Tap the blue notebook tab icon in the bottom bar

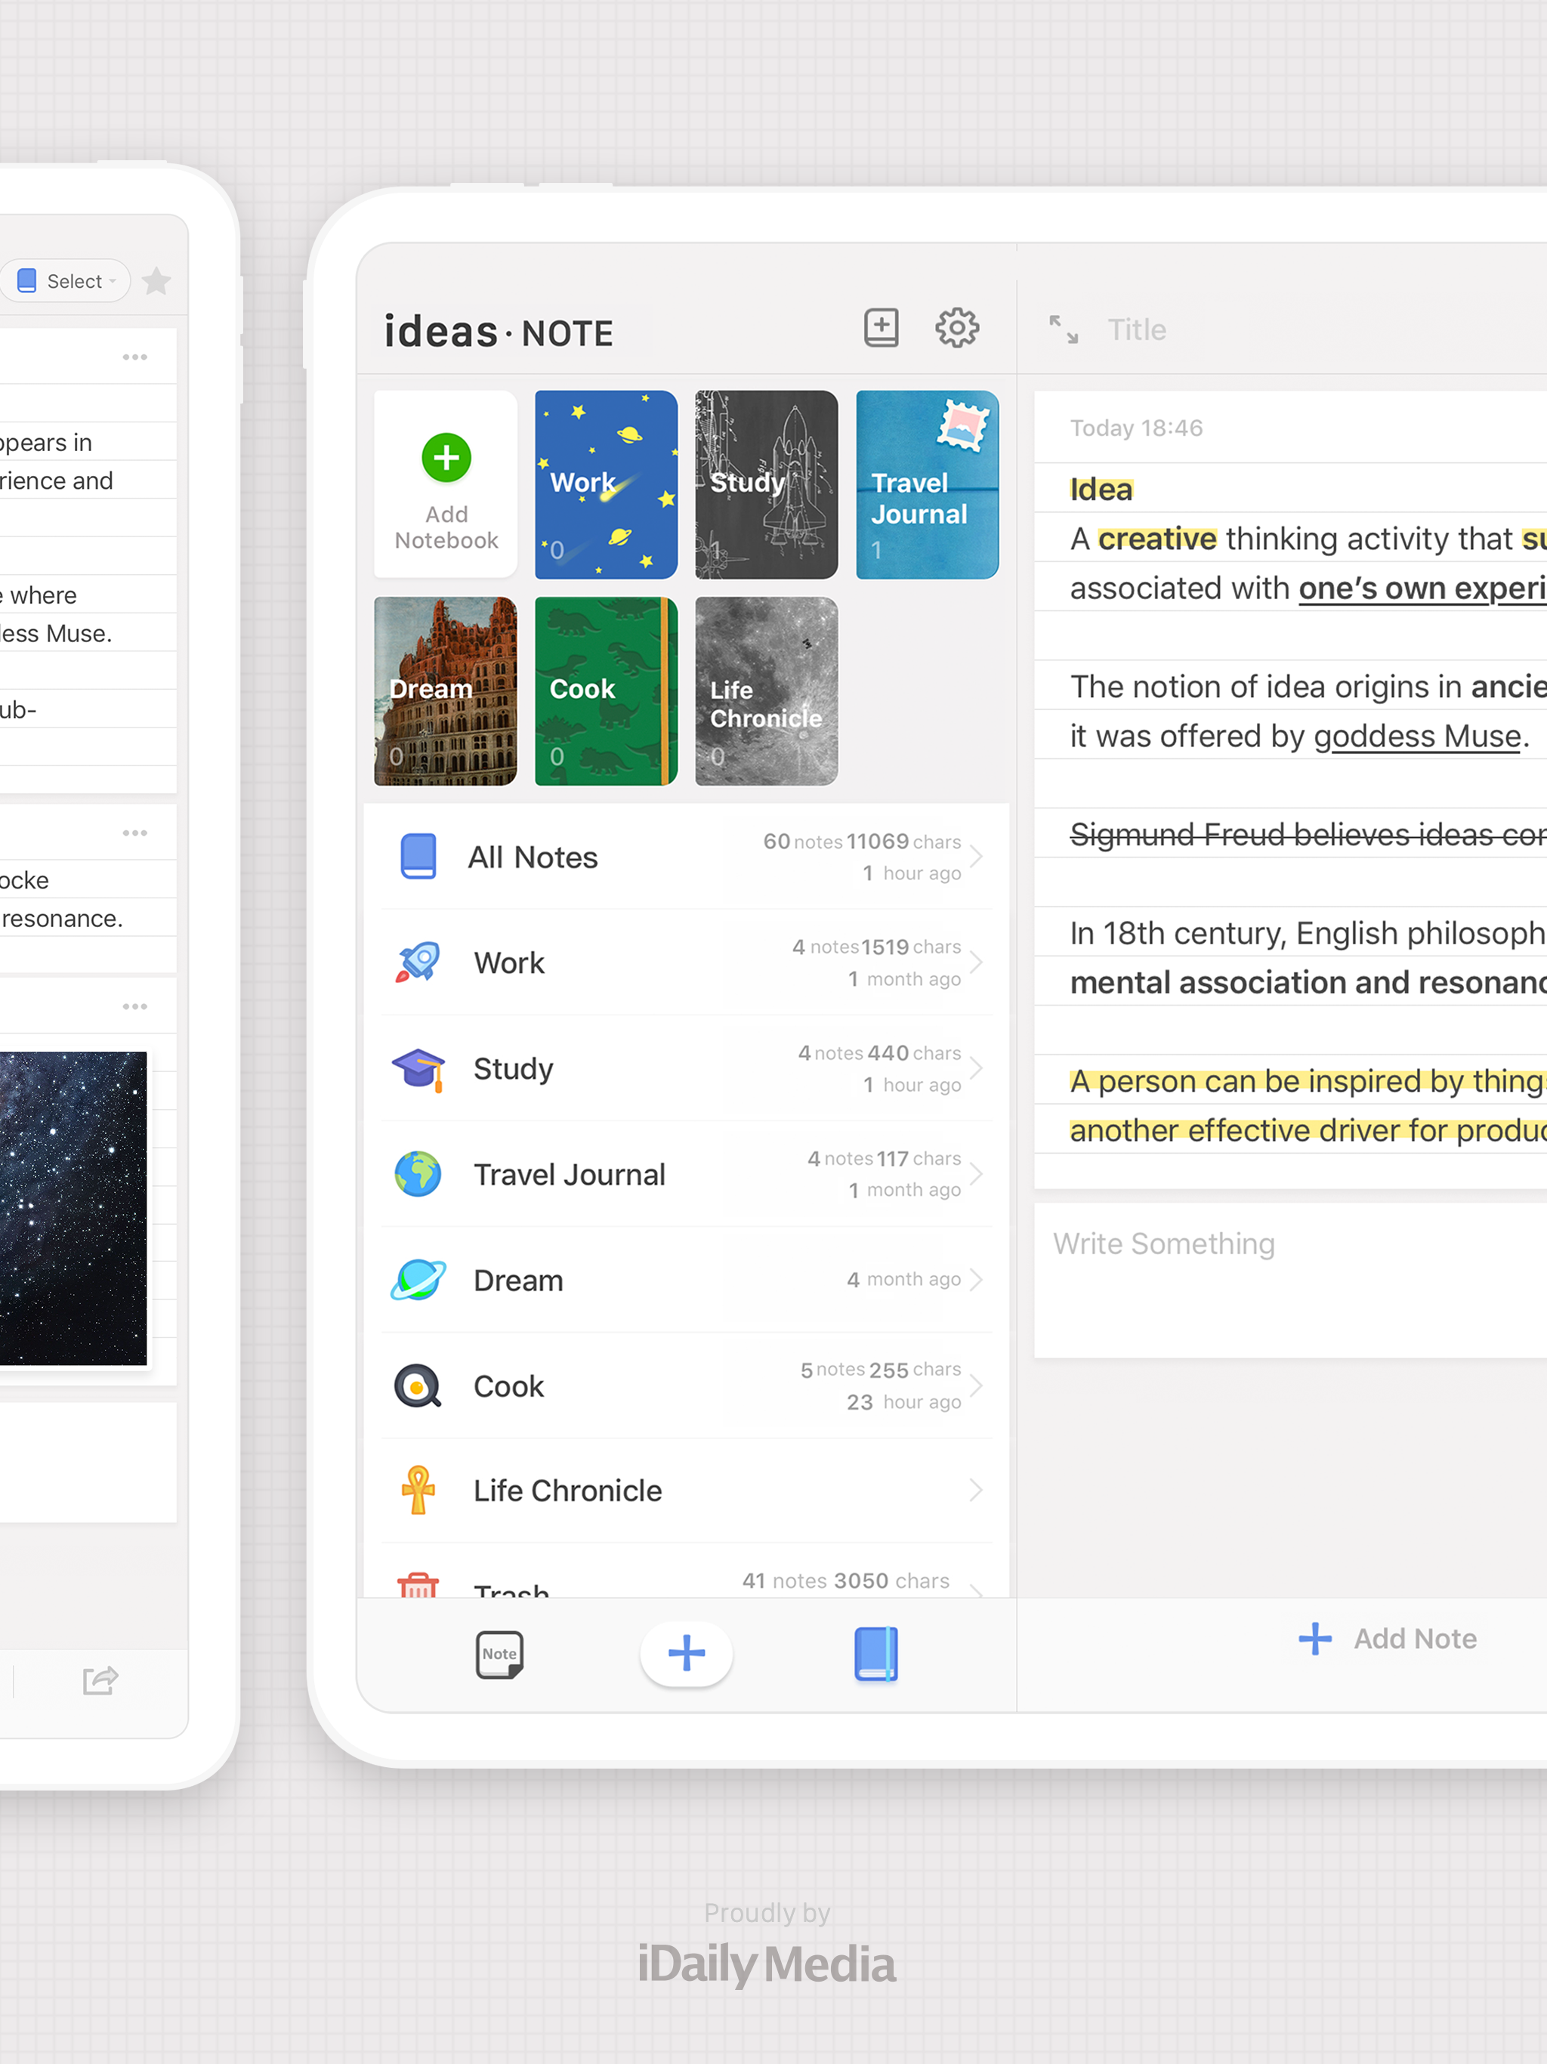pyautogui.click(x=875, y=1654)
